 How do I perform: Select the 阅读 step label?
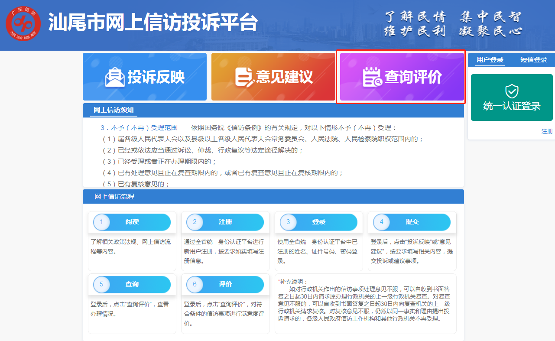132,222
